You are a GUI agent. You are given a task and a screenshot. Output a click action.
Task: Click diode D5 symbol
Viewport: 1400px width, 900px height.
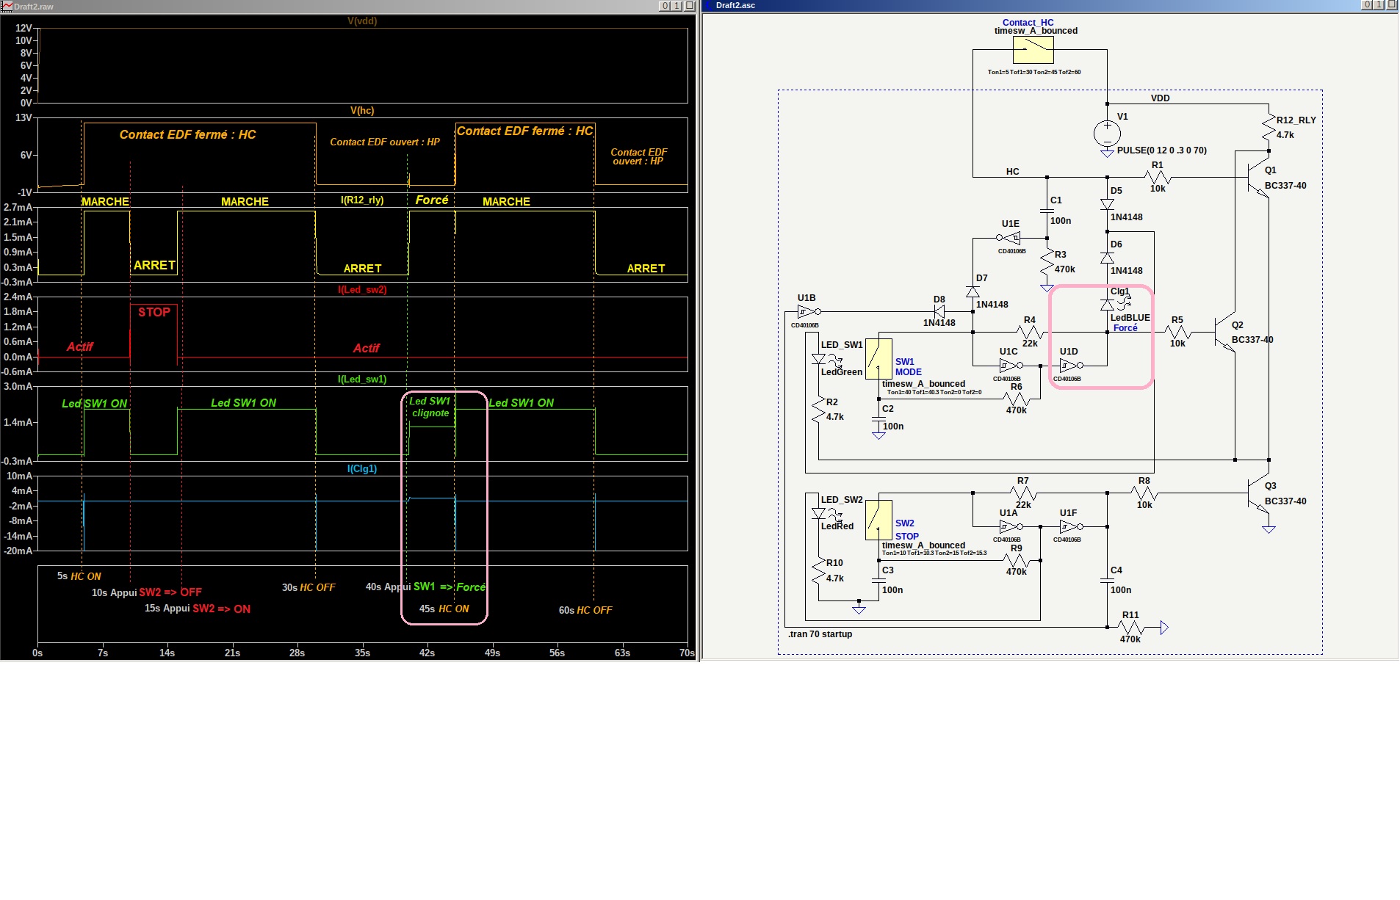click(1107, 205)
